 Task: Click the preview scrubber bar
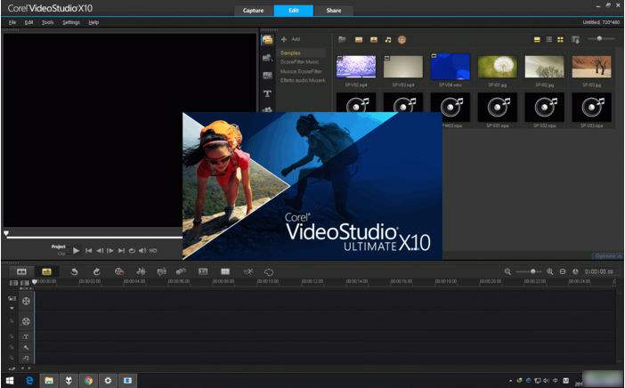tap(94, 238)
